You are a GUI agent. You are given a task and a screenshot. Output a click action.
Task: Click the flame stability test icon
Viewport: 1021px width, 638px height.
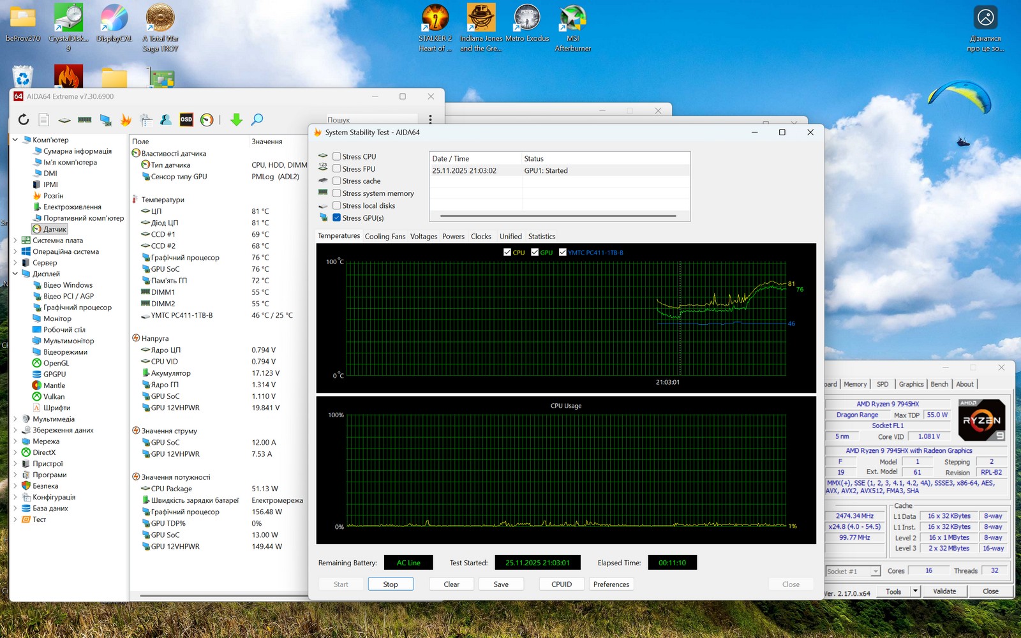[126, 119]
